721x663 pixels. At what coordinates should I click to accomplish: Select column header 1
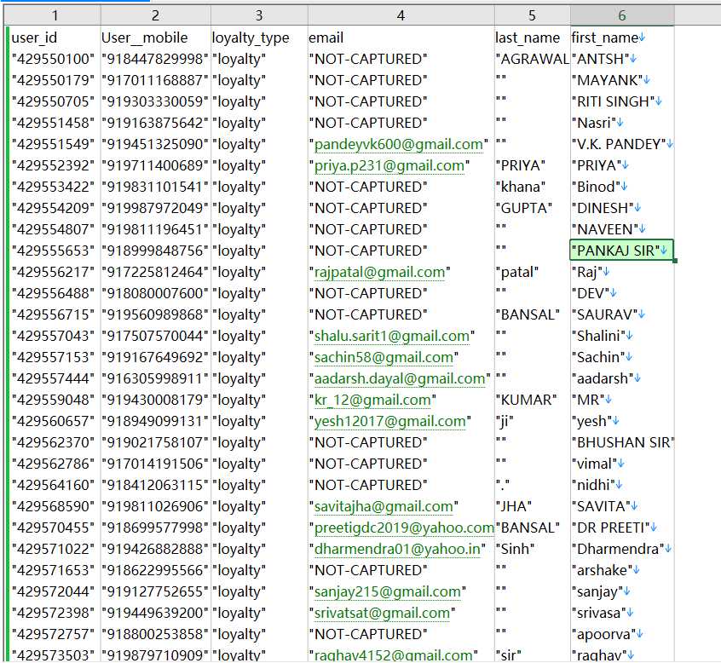[x=54, y=15]
